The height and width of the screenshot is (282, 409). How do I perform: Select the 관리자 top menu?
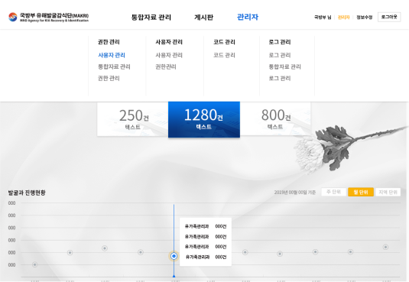point(248,17)
